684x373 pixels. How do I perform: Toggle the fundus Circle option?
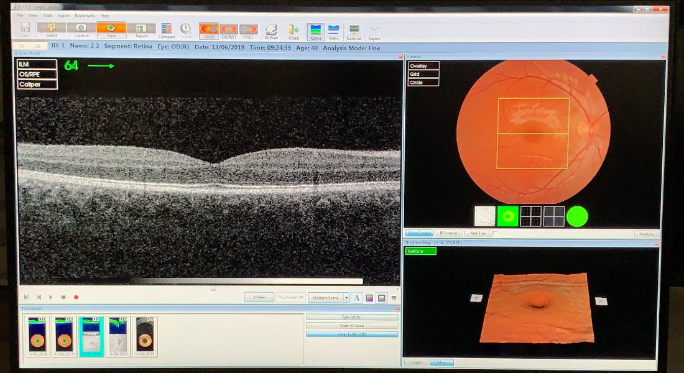pyautogui.click(x=423, y=83)
